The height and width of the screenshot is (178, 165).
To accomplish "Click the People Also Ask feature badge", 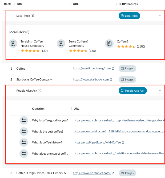I will click(132, 91).
